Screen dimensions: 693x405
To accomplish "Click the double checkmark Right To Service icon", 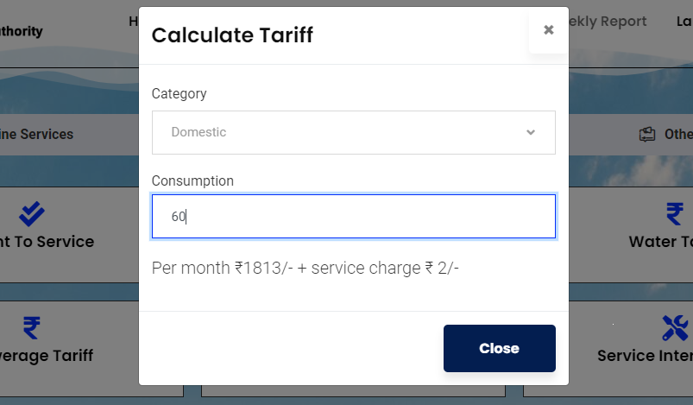I will click(32, 214).
